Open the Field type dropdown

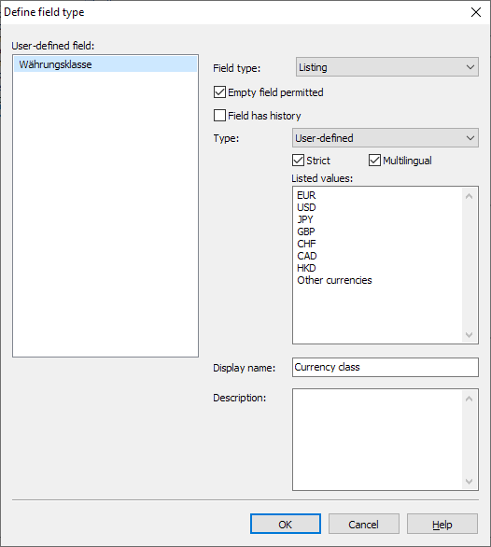[x=387, y=67]
